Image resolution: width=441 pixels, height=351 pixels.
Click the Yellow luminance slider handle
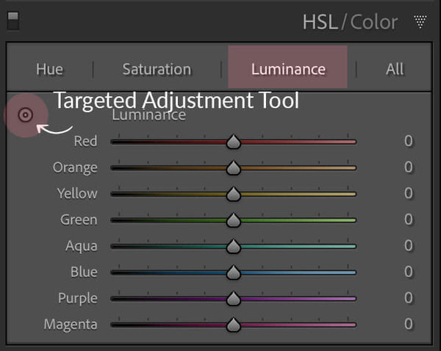[x=234, y=194]
